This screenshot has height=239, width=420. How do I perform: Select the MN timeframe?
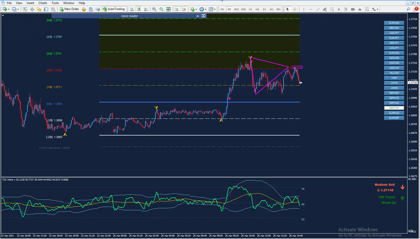(278, 9)
